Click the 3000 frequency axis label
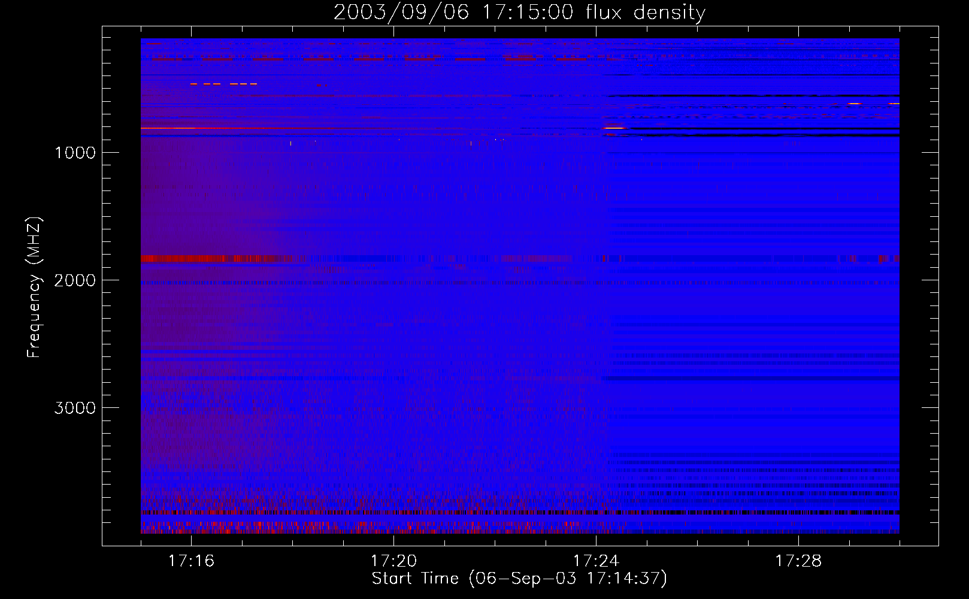 pyautogui.click(x=75, y=408)
